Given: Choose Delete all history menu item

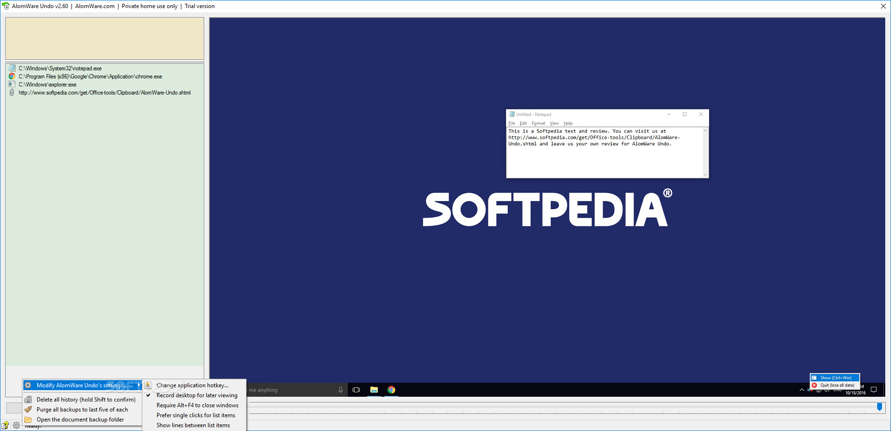Looking at the screenshot, I should click(82, 400).
